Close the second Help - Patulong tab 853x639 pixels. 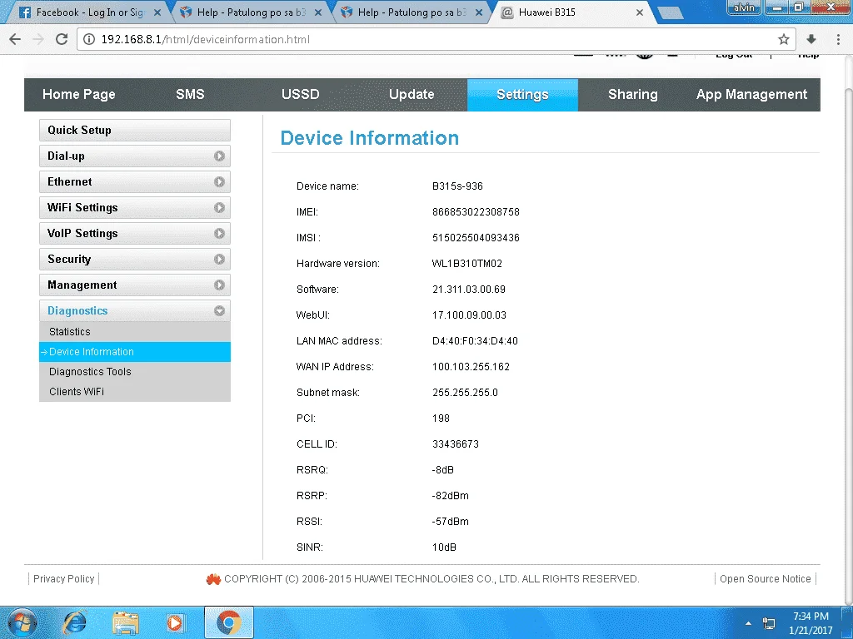coord(479,12)
